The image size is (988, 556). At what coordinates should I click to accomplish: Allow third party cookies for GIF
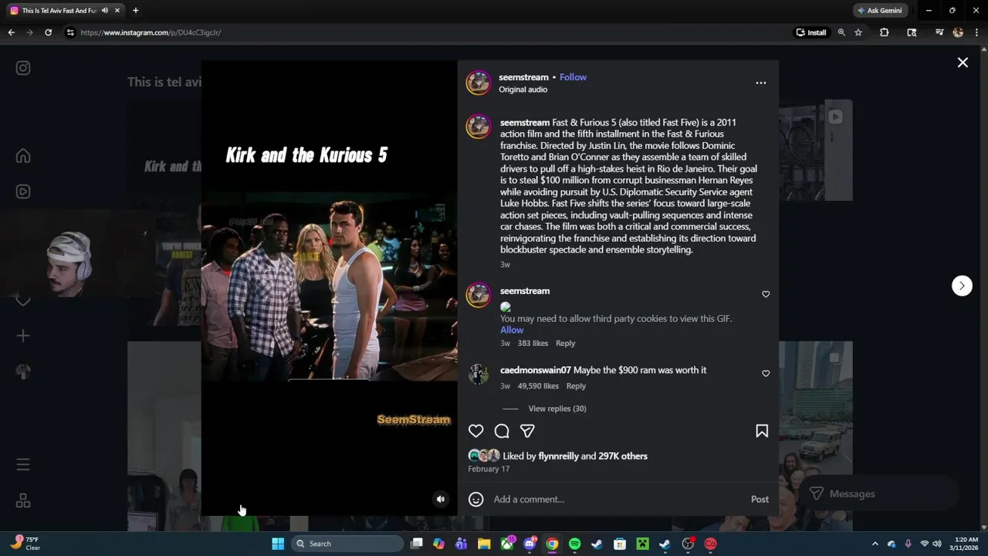512,330
